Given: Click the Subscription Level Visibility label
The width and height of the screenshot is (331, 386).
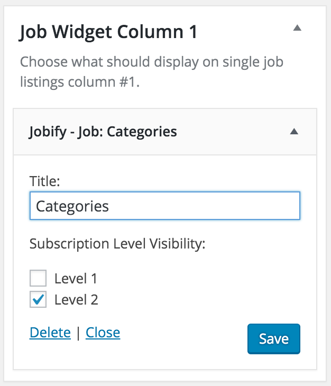Looking at the screenshot, I should (117, 244).
